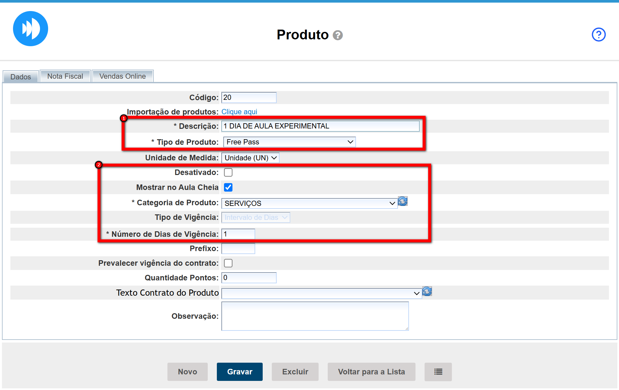The image size is (619, 390).
Task: Switch to the Vendas Online tab
Action: (123, 76)
